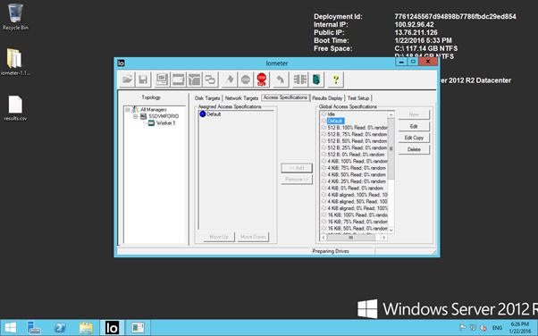Open the Recycle Bin desktop icon

coord(15,17)
